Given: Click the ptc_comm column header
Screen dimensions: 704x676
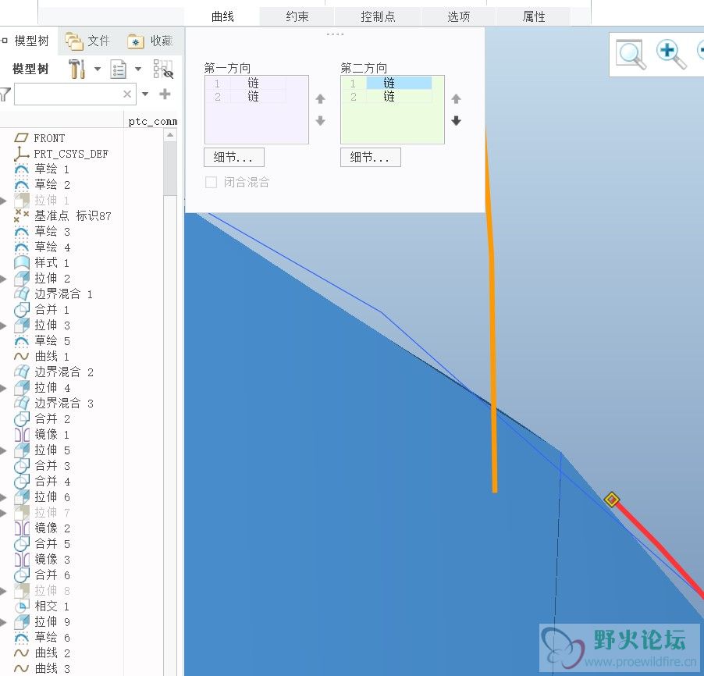Looking at the screenshot, I should click(x=151, y=121).
